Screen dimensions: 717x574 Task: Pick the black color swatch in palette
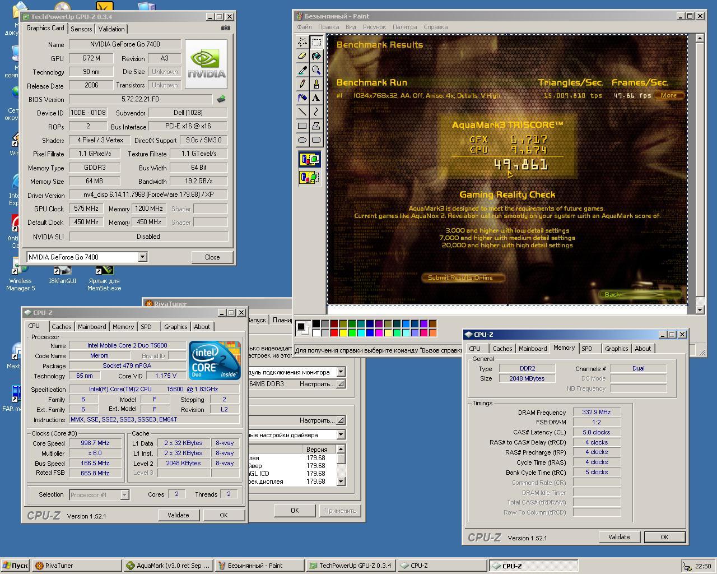(316, 324)
